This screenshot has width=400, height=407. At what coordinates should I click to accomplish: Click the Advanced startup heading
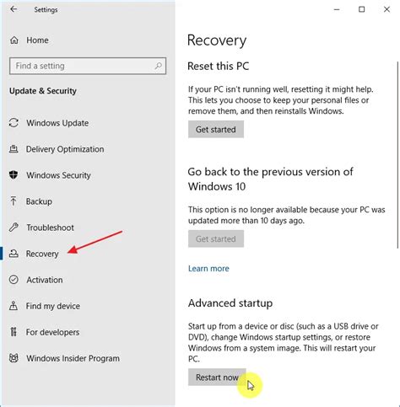230,303
